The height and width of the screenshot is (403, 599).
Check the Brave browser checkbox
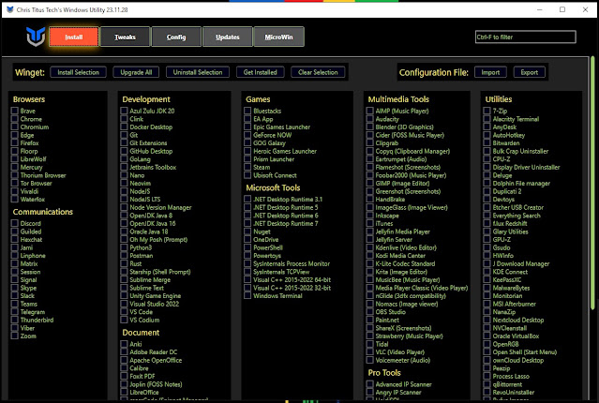15,111
